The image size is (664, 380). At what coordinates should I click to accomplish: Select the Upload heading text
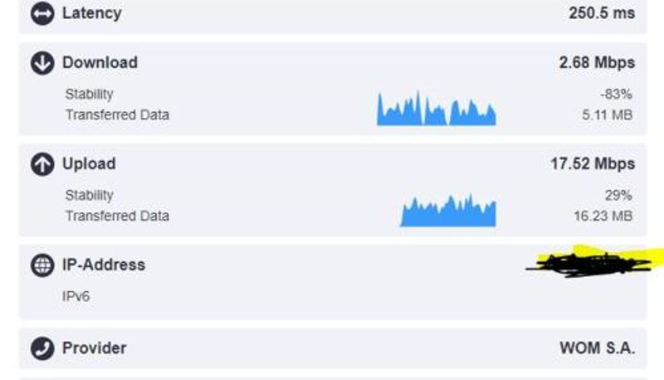89,164
